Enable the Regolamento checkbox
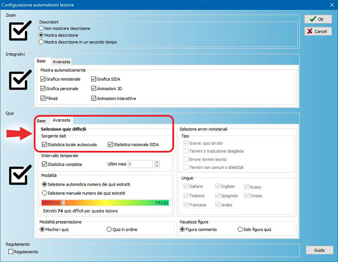The image size is (338, 262). 11,252
